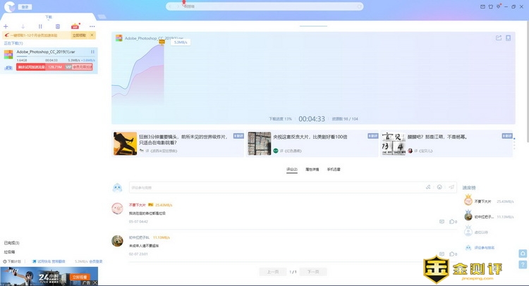This screenshot has width=529, height=286.
Task: Like the first comment with thumbs-up icon
Action: point(451,221)
